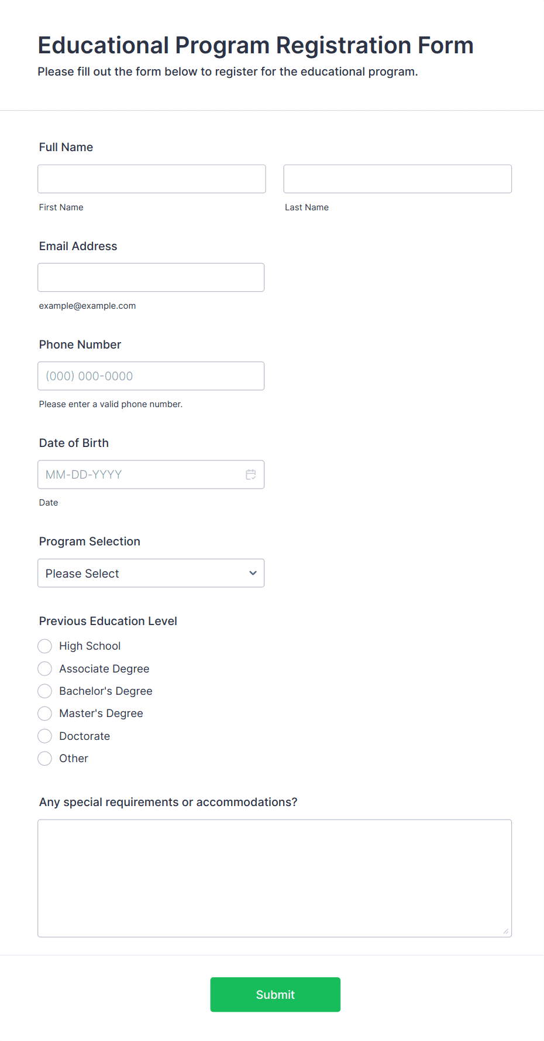Pick Master's Degree education level
This screenshot has width=544, height=1041.
coord(44,713)
